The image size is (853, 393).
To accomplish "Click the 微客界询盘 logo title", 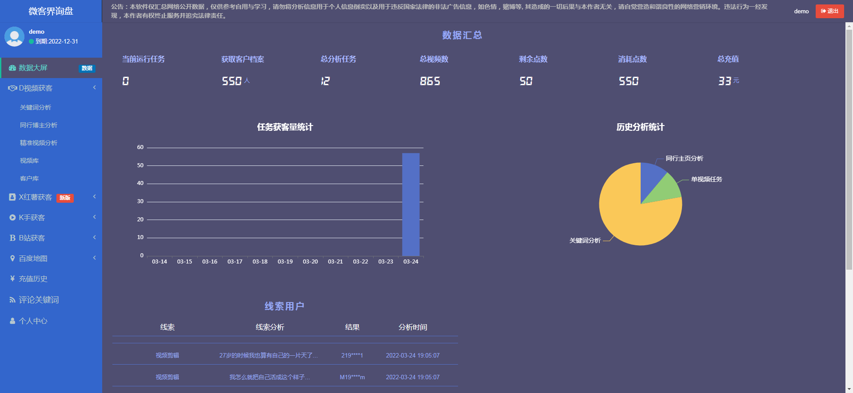I will pos(51,11).
